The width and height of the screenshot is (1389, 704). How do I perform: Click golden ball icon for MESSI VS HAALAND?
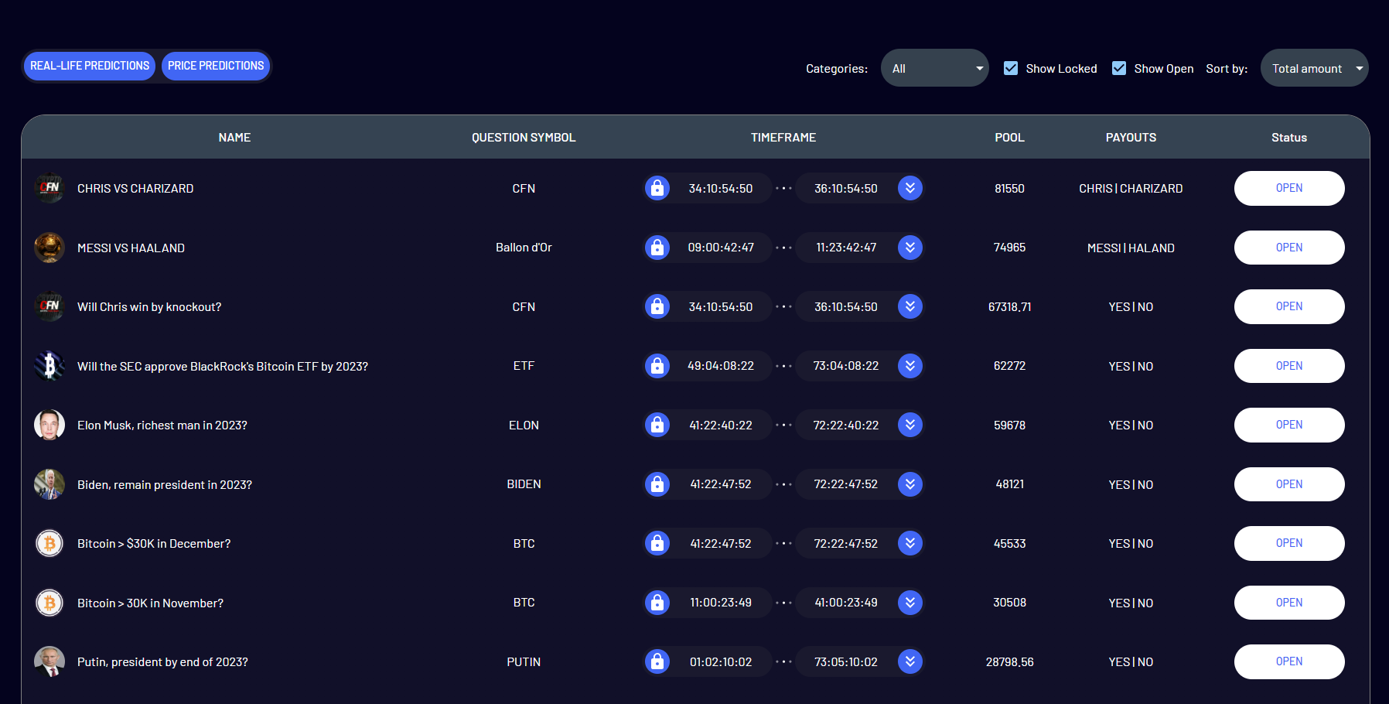pyautogui.click(x=49, y=248)
